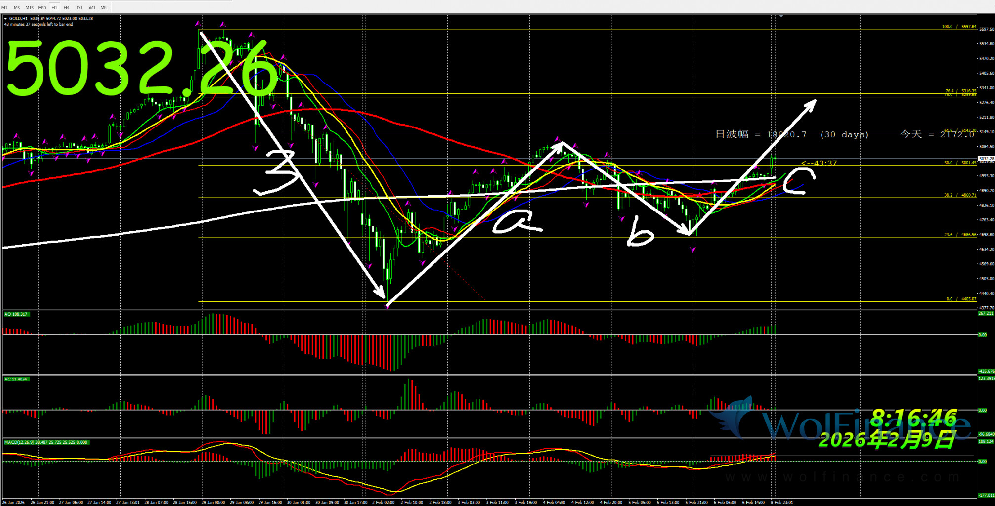
Task: Enable the H4 timeframe
Action: (x=67, y=8)
